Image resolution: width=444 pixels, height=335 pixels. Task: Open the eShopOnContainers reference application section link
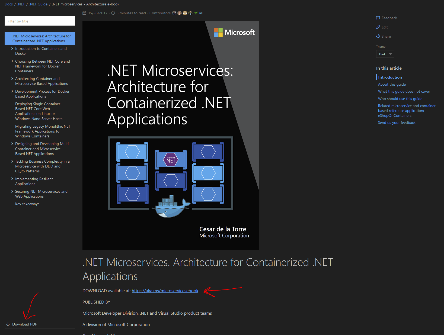click(x=407, y=111)
